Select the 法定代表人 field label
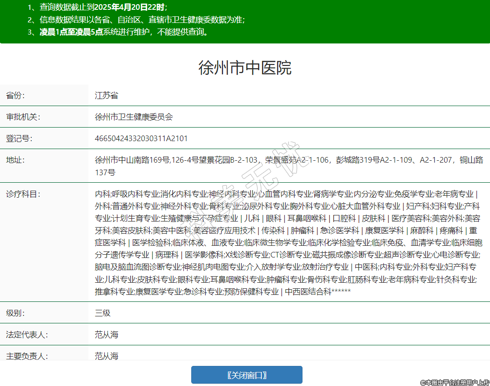 (x=27, y=334)
